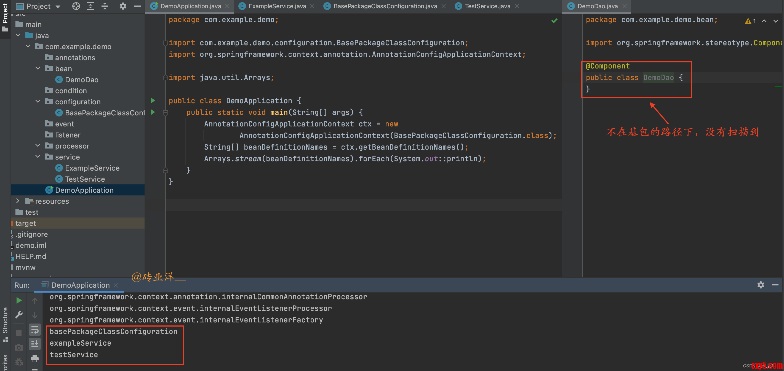
Task: Click the Select Opened File target icon
Action: pos(76,6)
